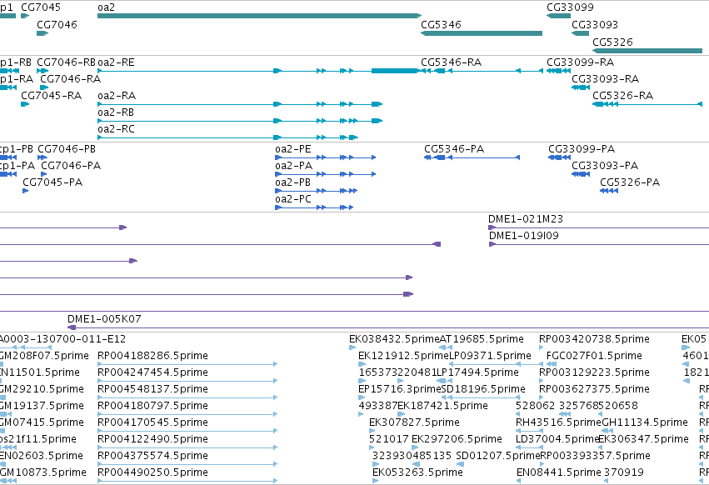709x485 pixels.
Task: Select the EK053263.5prime EST label
Action: point(417,472)
